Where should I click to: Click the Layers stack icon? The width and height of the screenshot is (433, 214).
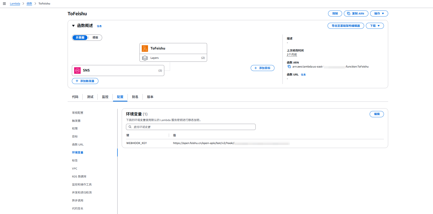(x=145, y=58)
